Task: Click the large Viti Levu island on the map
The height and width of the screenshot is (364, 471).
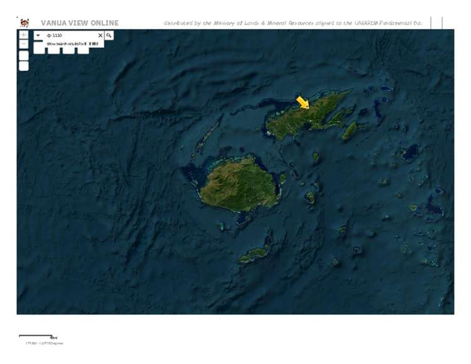Action: pos(240,184)
